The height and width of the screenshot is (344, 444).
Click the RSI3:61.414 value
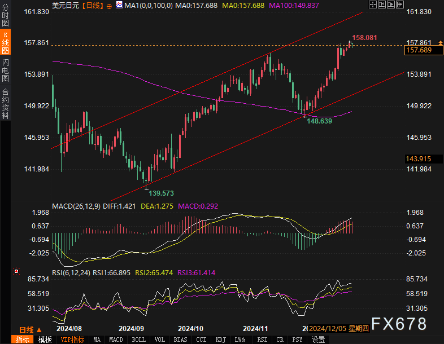196,273
